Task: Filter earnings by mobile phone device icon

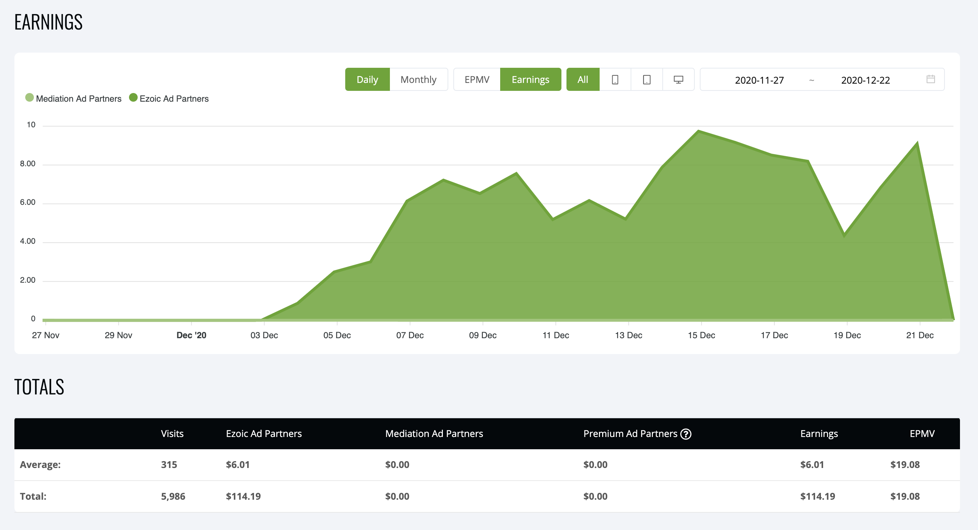Action: [615, 79]
